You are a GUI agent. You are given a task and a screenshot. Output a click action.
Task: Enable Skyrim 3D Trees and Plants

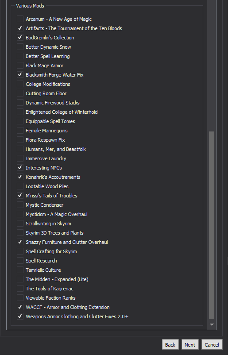(20, 232)
